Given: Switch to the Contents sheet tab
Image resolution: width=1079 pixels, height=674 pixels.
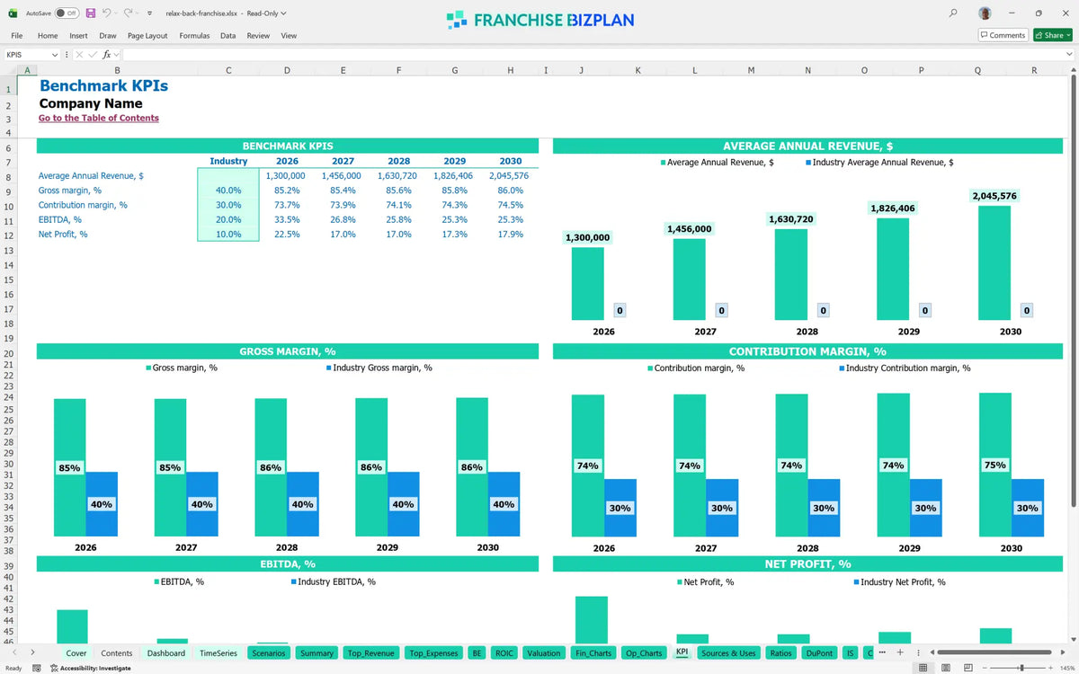Looking at the screenshot, I should click(x=117, y=653).
